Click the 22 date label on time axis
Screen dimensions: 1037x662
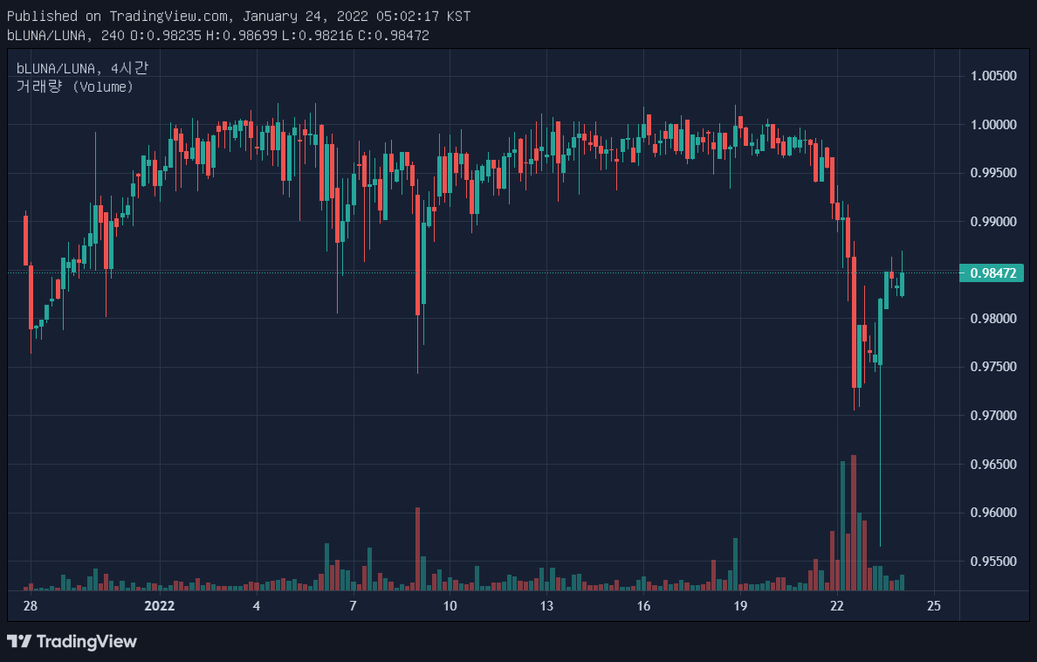[x=837, y=606]
